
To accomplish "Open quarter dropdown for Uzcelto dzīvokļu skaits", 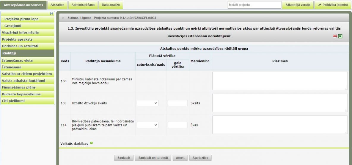I will 147,103.
